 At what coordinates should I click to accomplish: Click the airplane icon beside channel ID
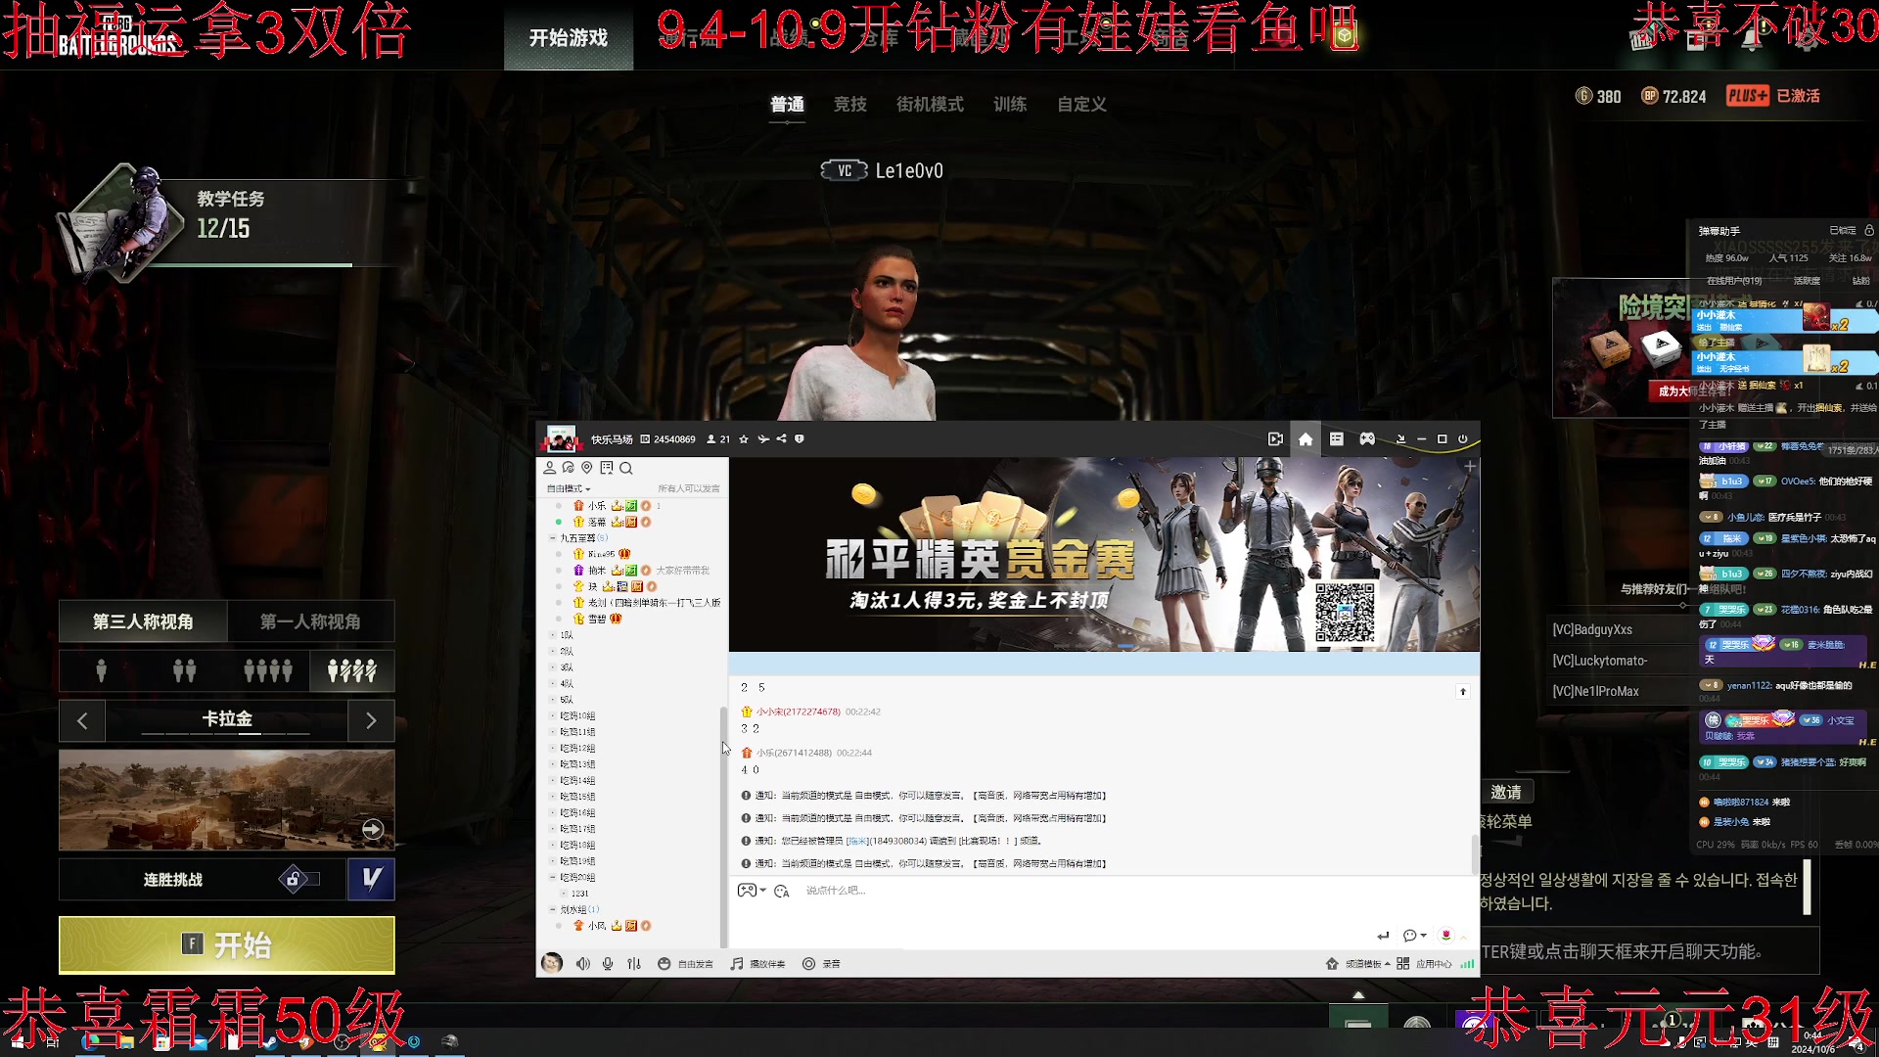point(763,439)
